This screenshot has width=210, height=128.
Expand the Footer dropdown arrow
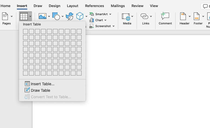(x=203, y=17)
